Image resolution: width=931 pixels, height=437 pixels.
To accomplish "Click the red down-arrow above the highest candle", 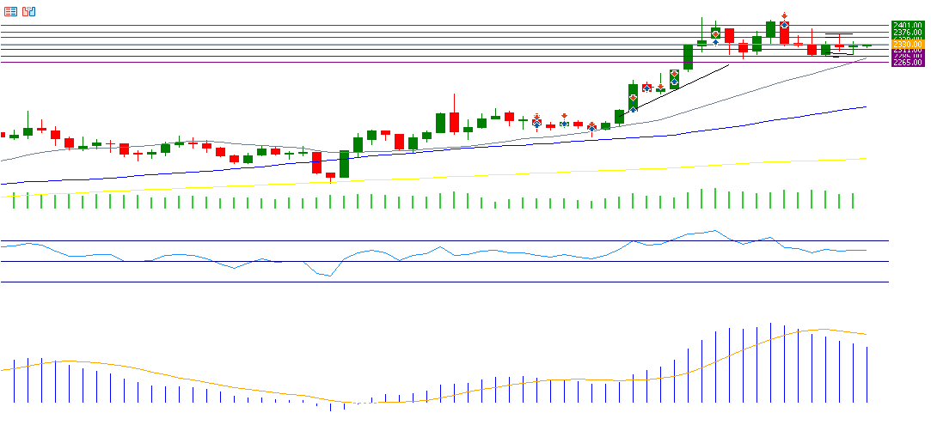I will [x=785, y=15].
